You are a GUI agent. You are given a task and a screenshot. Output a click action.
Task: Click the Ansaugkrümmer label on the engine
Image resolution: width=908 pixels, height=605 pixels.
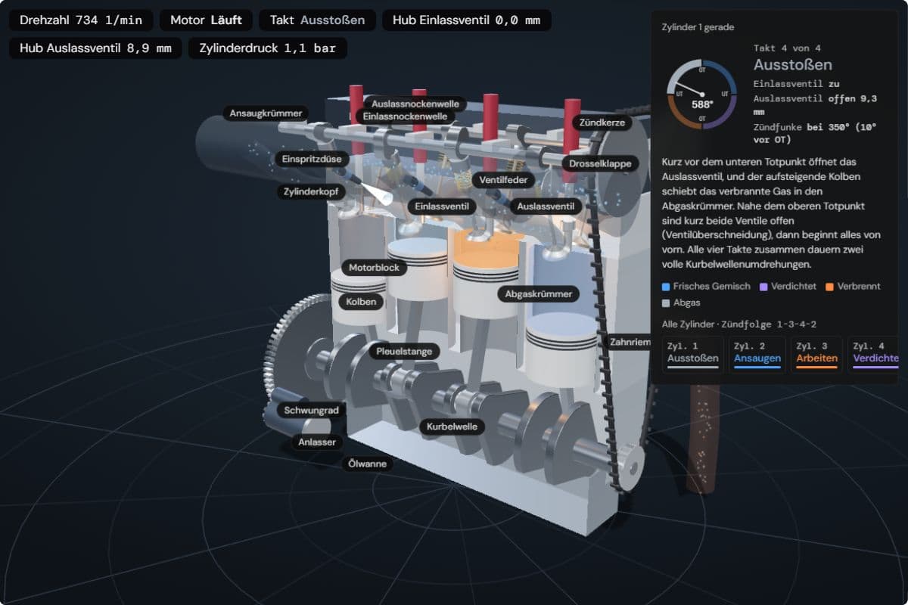pyautogui.click(x=266, y=113)
